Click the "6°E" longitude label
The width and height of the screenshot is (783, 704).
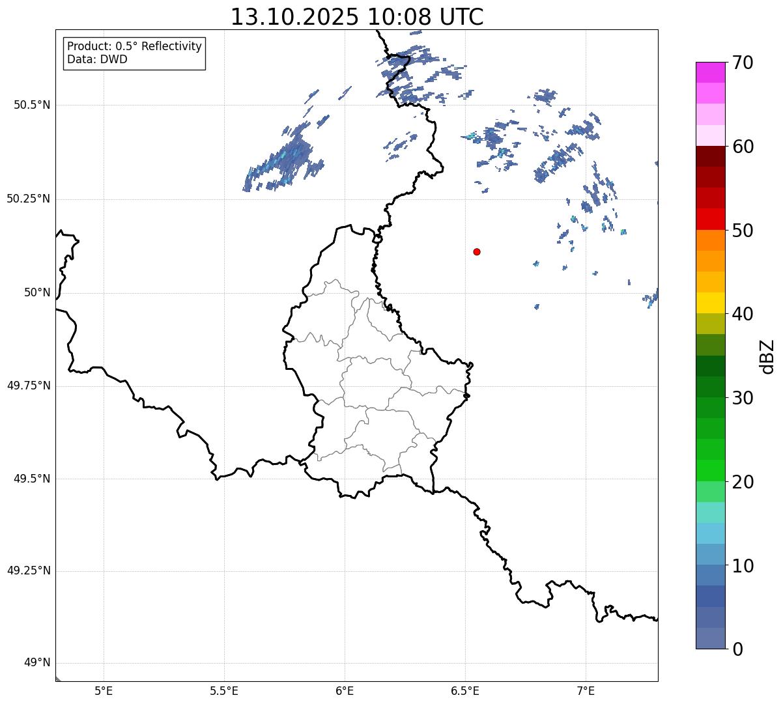tap(345, 691)
